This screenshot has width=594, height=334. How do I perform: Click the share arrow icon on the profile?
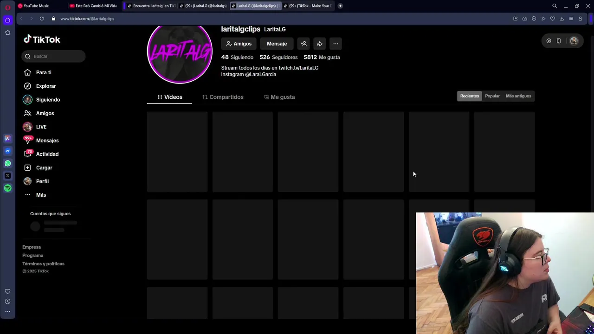click(320, 44)
